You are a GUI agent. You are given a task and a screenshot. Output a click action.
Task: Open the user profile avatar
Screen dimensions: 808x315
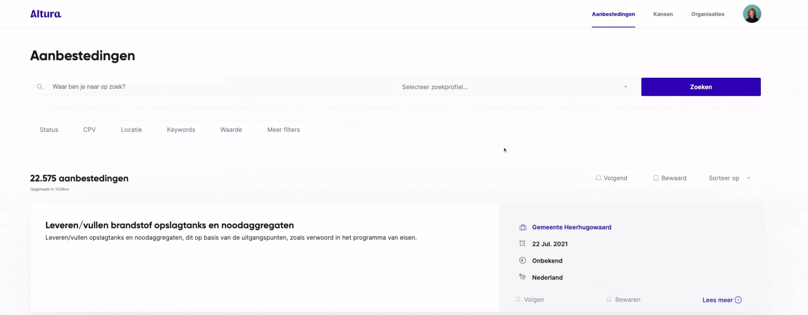click(752, 14)
